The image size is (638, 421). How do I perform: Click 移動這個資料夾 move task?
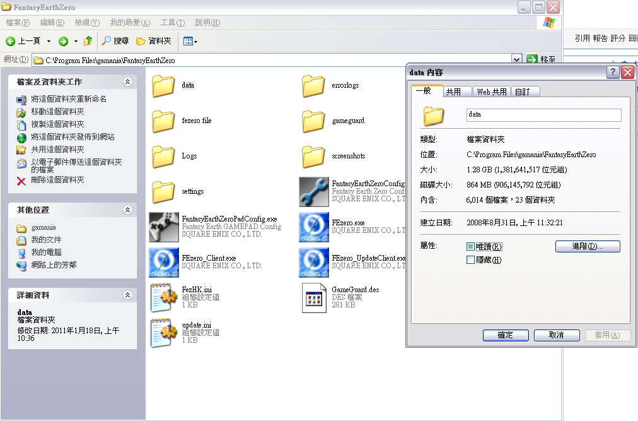point(58,112)
